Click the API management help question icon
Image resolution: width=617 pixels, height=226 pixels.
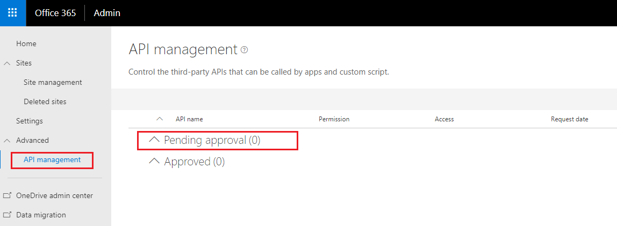[245, 50]
